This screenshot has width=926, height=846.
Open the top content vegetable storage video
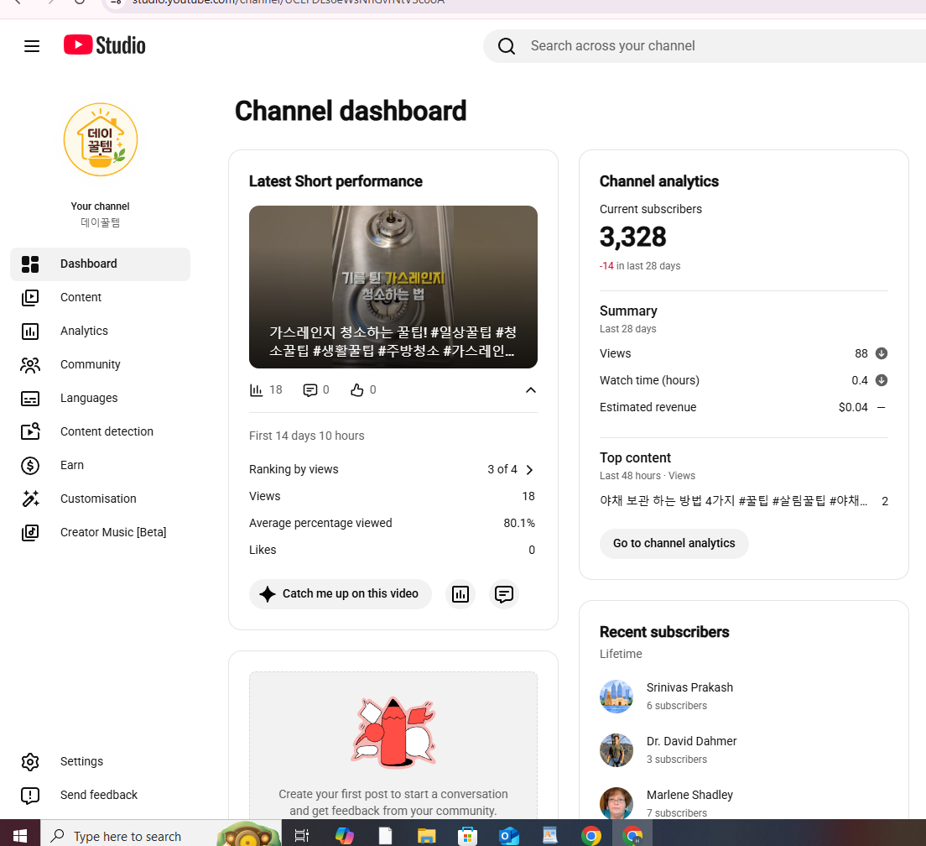point(733,501)
